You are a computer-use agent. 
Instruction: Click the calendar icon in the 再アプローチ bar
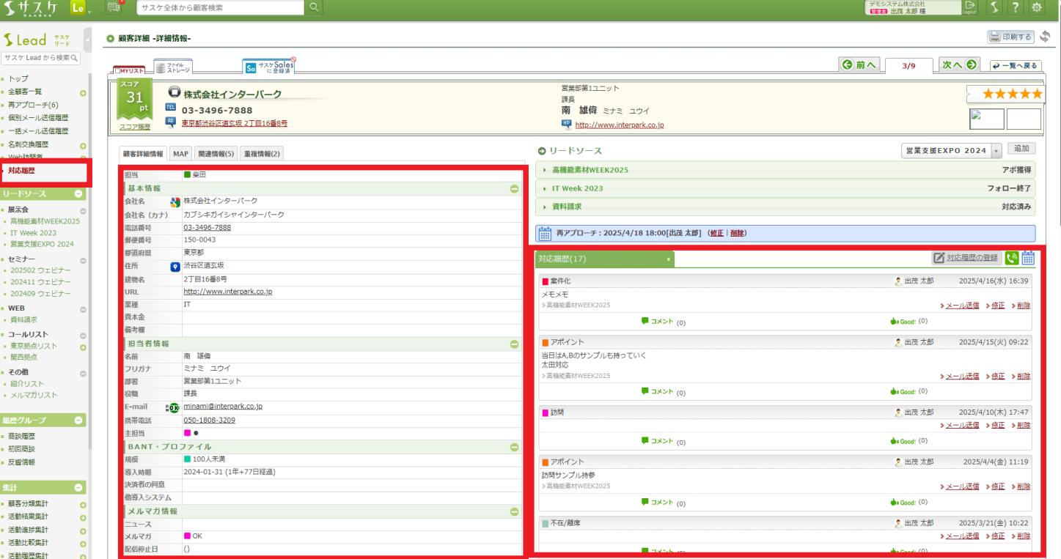tap(545, 234)
